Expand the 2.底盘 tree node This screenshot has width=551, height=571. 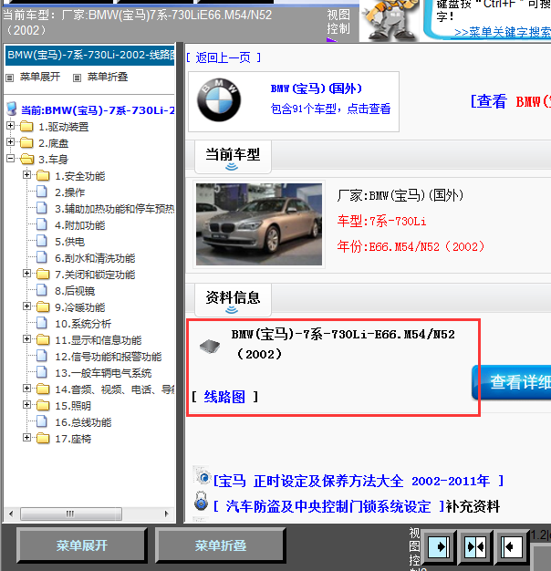11,142
